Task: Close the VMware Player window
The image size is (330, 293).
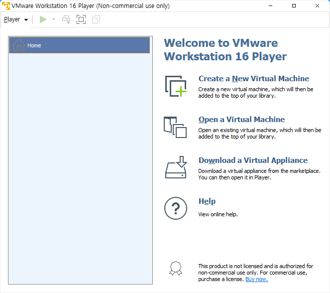Action: coord(317,5)
